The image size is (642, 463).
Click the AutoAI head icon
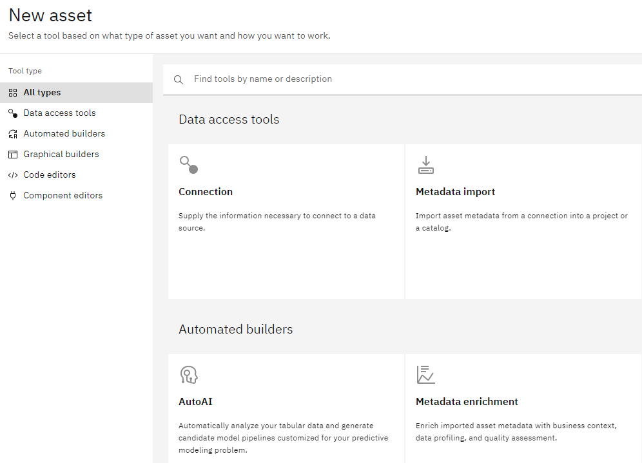click(x=188, y=374)
